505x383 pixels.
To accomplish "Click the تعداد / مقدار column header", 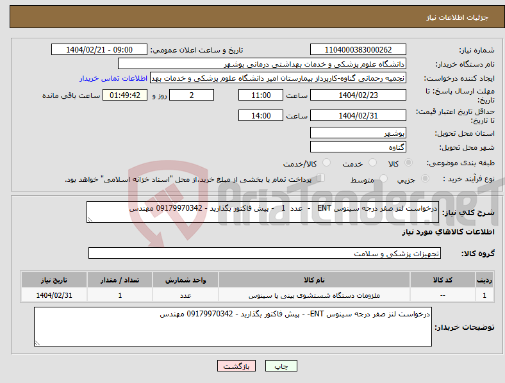I will [120, 280].
